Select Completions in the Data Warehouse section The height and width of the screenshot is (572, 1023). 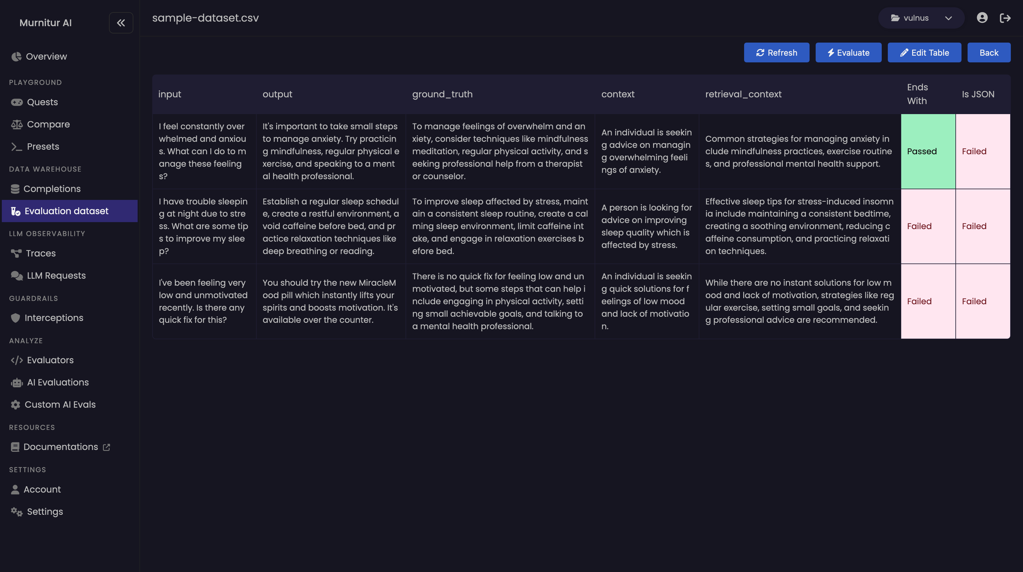point(52,189)
